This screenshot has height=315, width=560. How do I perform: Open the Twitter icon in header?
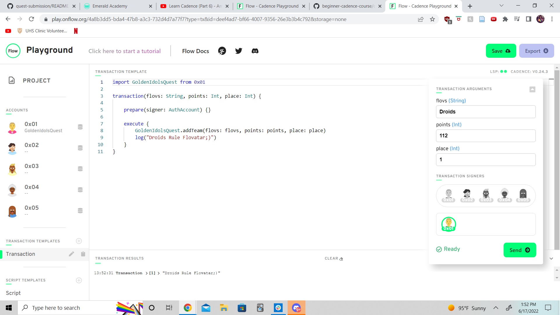[x=239, y=51]
